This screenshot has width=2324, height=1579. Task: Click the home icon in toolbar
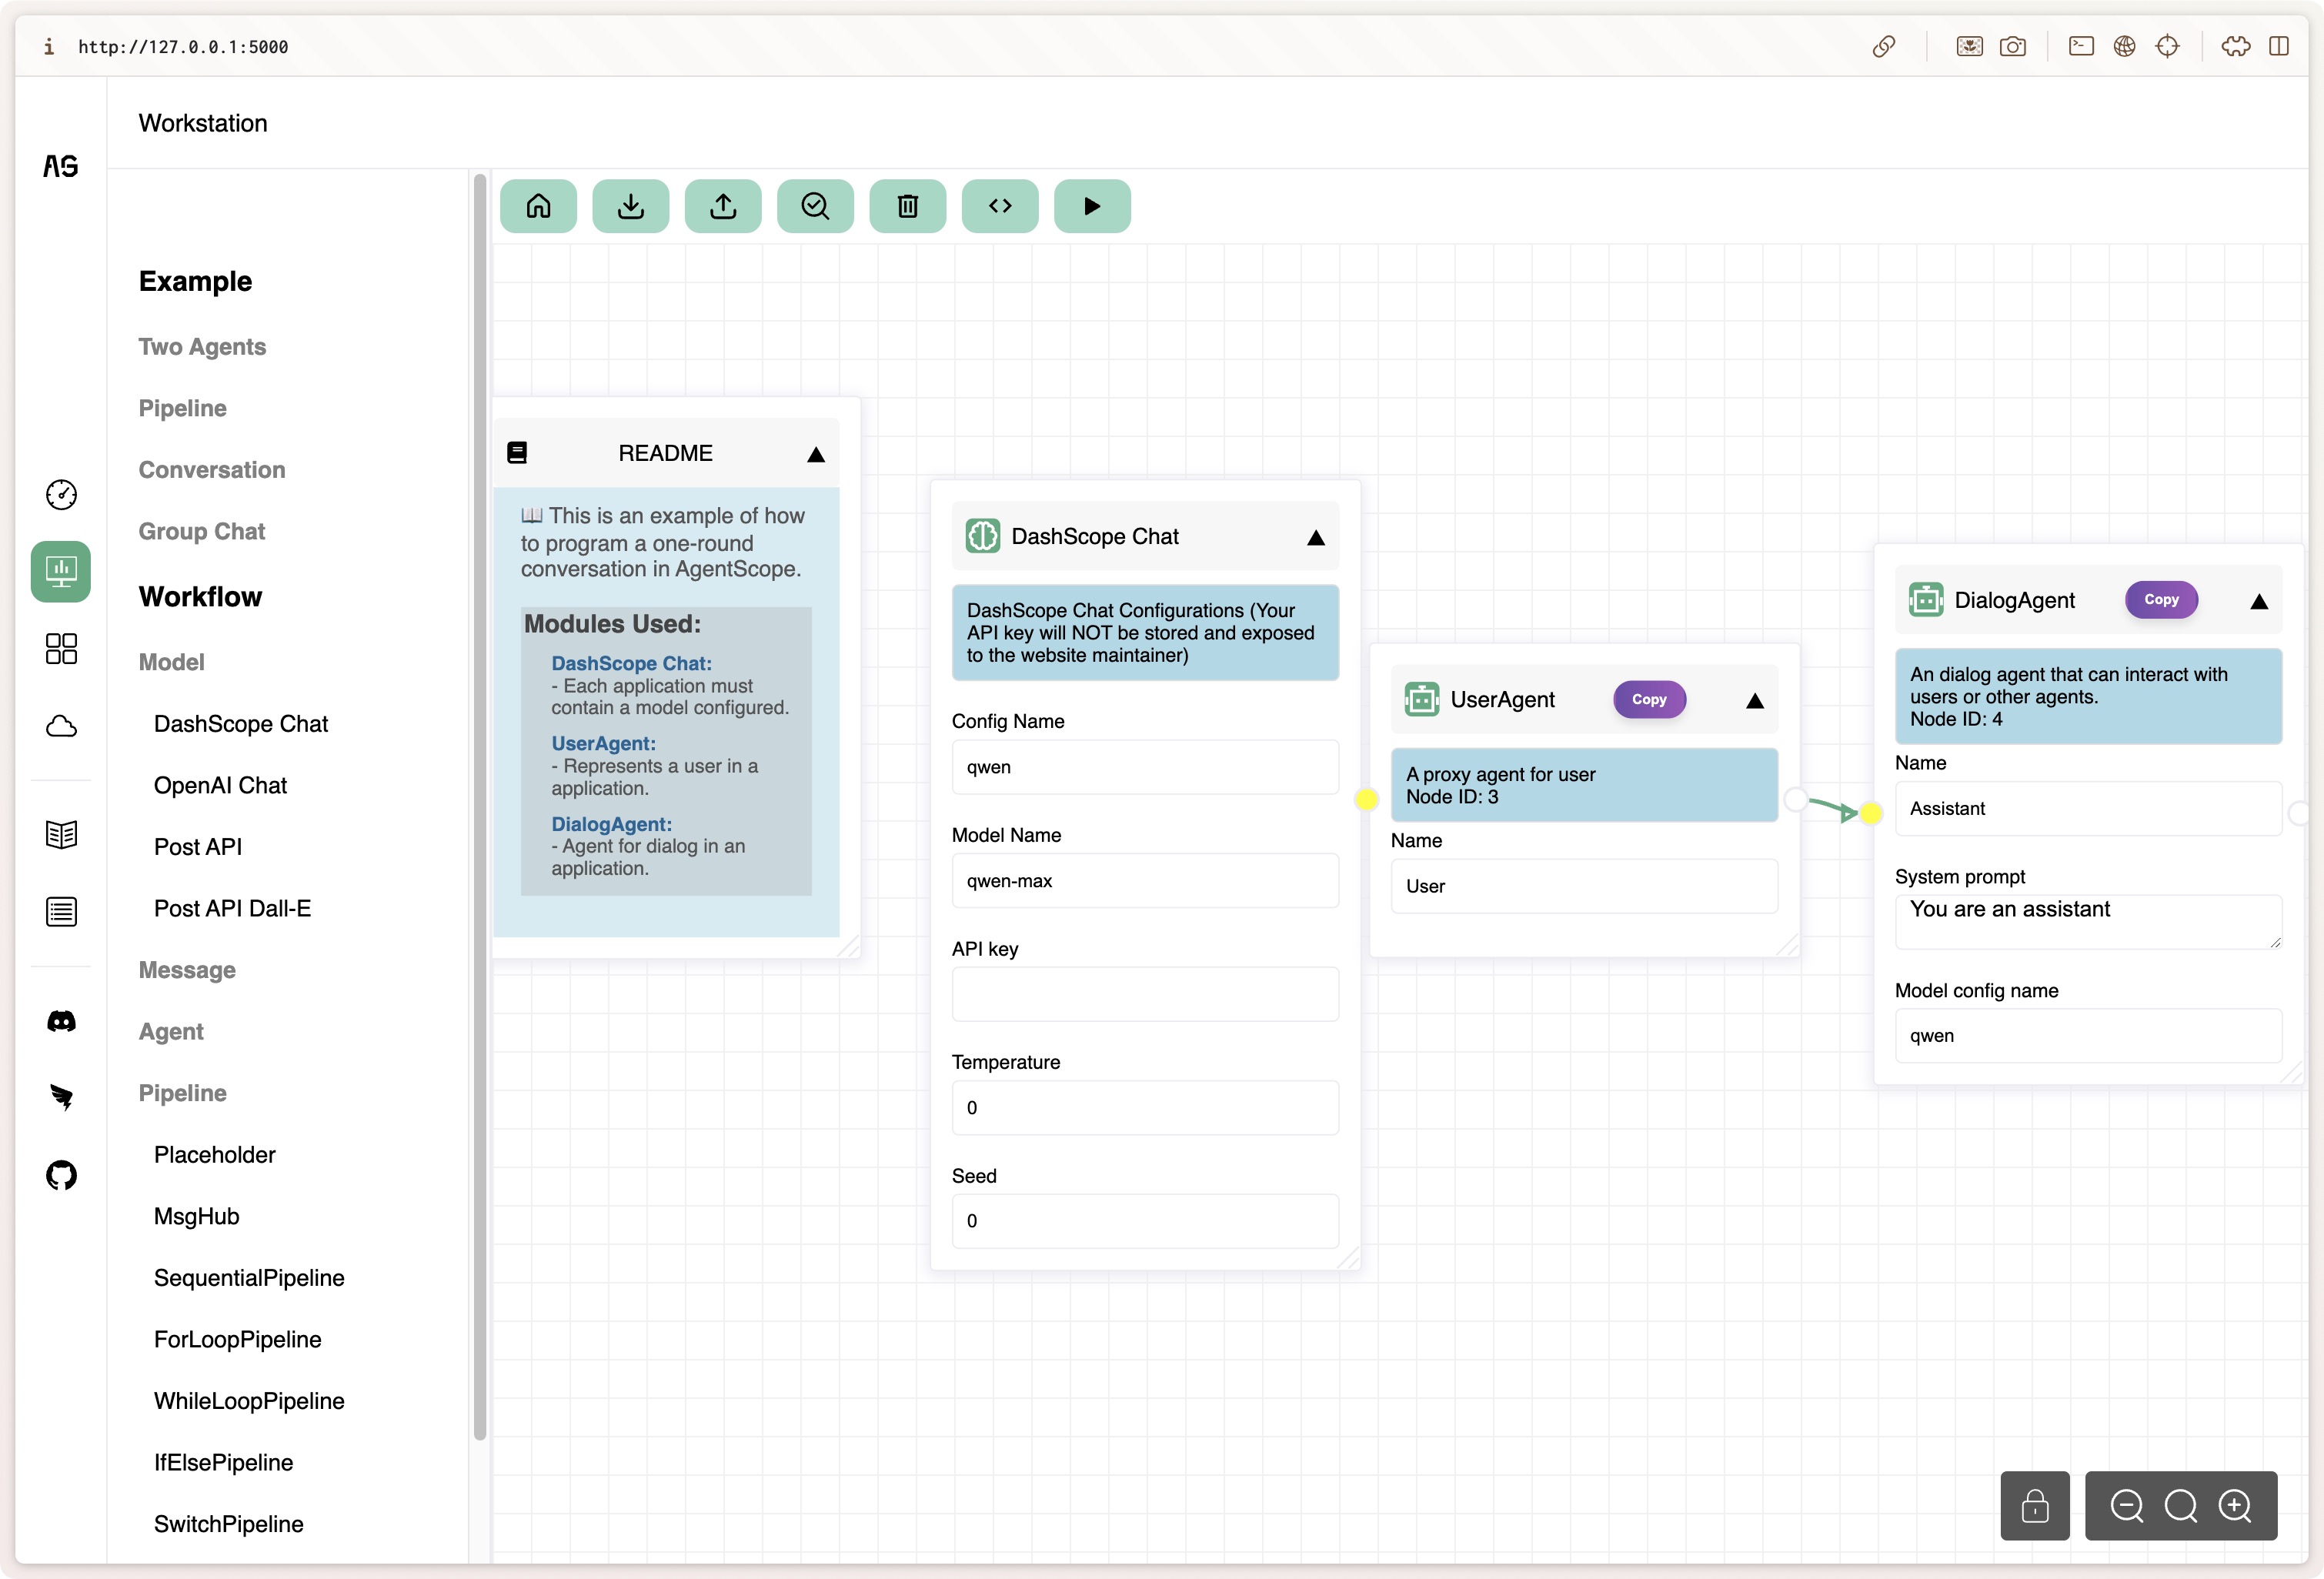tap(538, 206)
